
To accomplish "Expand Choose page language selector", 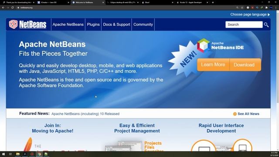I will pos(250,14).
